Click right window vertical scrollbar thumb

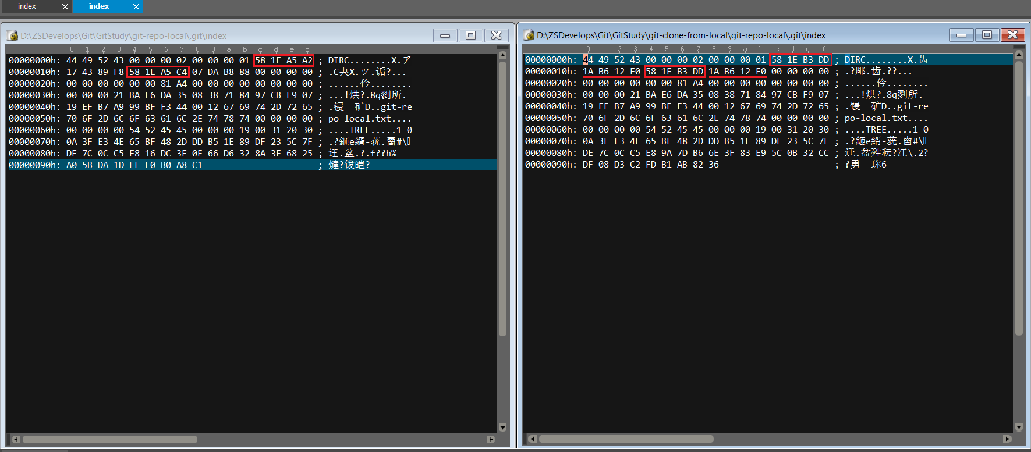pyautogui.click(x=1019, y=198)
